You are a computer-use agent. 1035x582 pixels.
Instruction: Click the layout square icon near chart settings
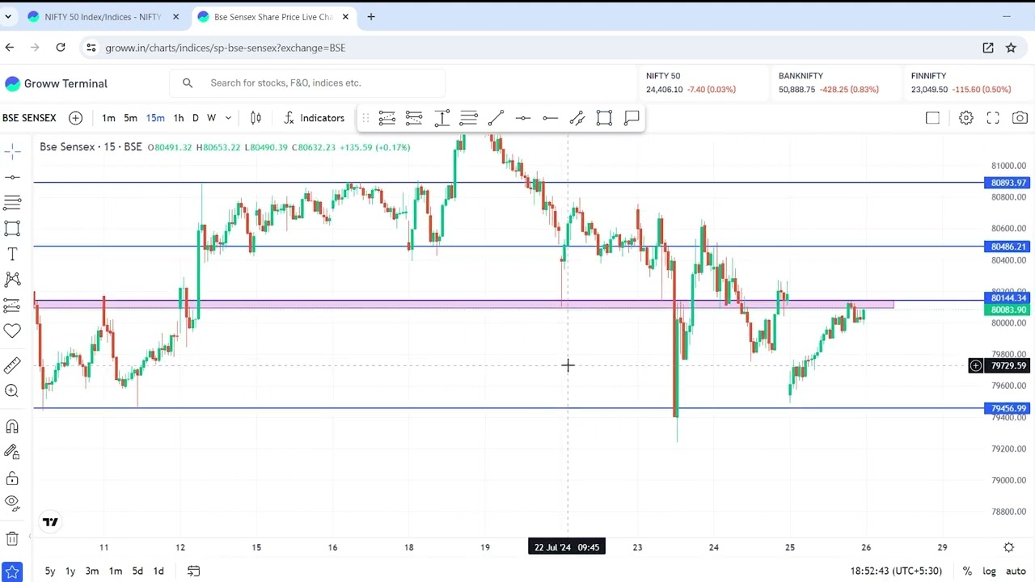click(932, 118)
